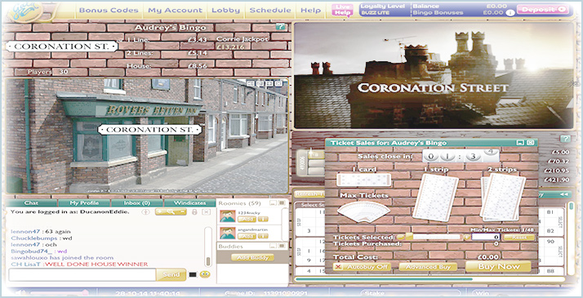This screenshot has width=583, height=298.
Task: Click the chat message scrollbar
Action: point(208,246)
